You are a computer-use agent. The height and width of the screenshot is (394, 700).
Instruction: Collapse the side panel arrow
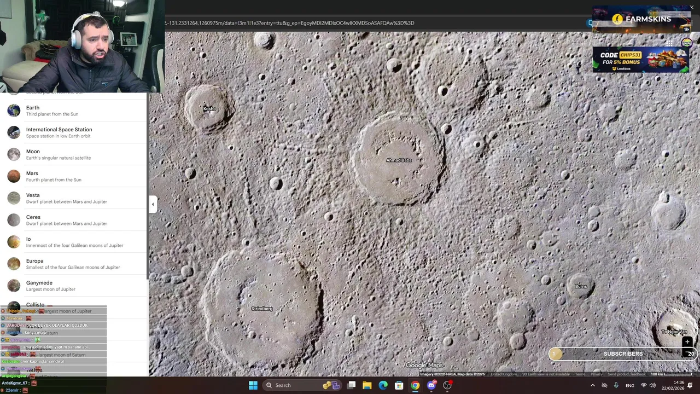[153, 204]
